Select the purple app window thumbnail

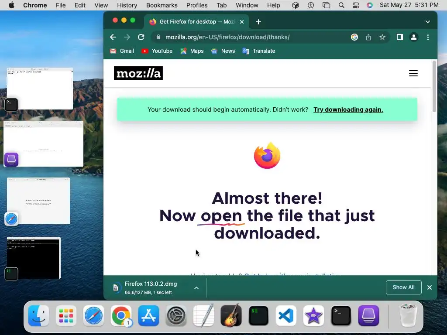click(43, 144)
